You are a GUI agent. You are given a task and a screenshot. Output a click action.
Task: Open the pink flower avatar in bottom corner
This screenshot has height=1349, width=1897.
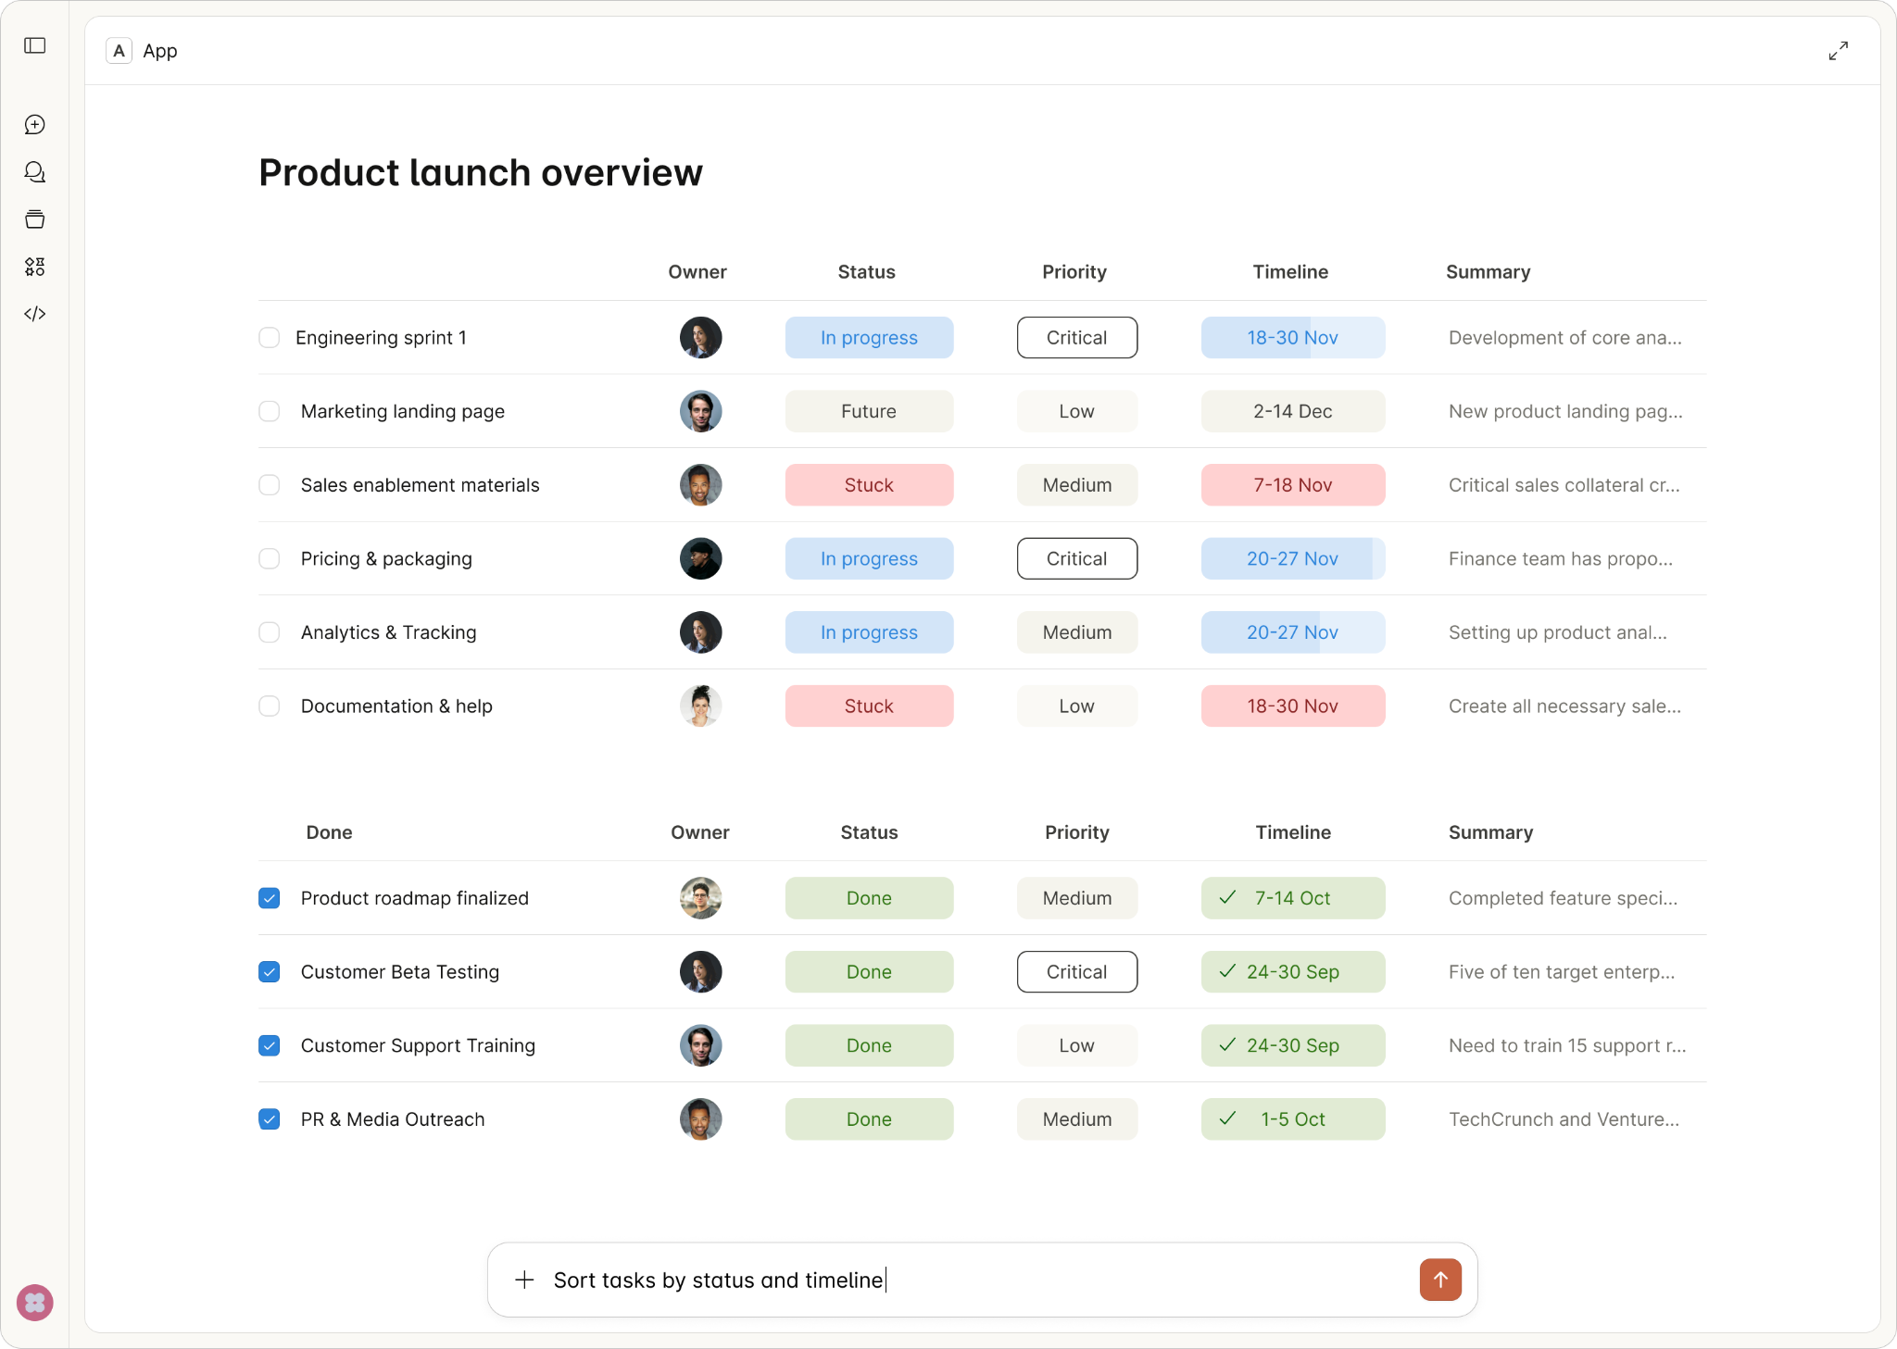pyautogui.click(x=35, y=1302)
